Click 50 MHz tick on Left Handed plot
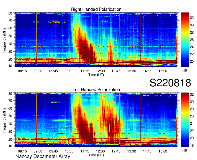197x160 pixels. (10, 116)
